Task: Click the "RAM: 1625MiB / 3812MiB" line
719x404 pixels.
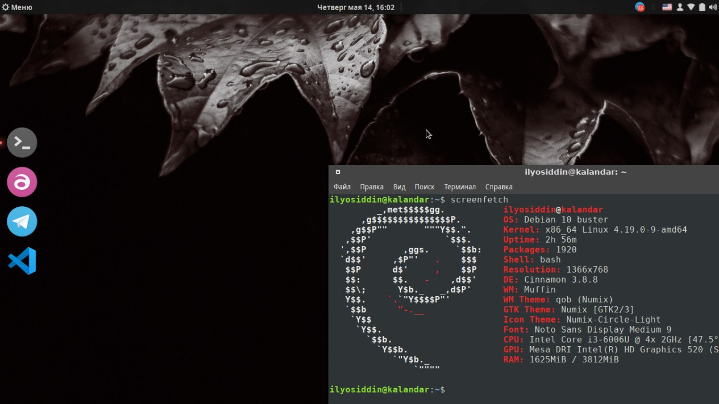Action: point(561,360)
